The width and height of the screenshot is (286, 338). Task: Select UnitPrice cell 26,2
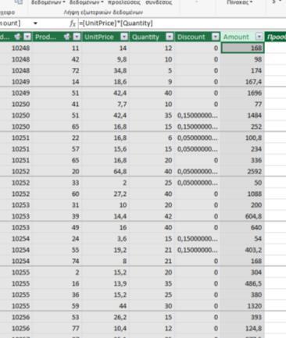[105, 317]
